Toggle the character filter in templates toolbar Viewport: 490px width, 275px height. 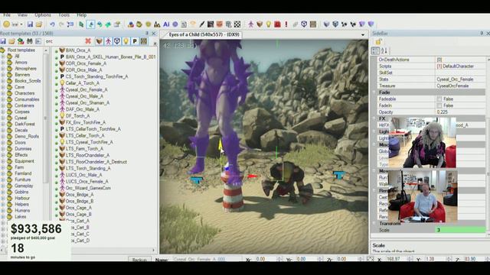click(108, 41)
